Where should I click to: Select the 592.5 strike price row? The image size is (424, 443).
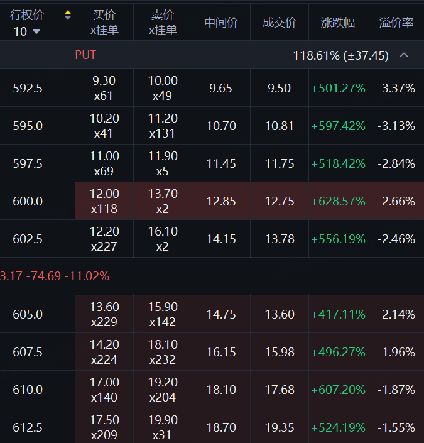click(28, 88)
